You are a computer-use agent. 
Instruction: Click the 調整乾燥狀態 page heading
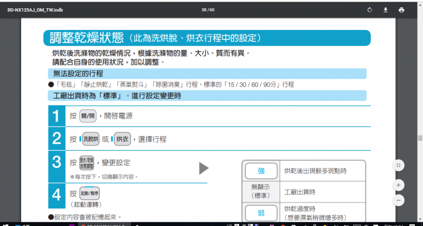pos(86,38)
